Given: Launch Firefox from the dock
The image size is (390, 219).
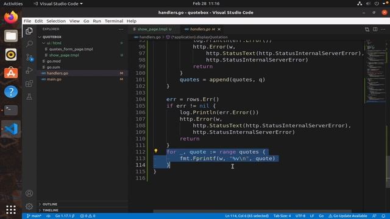Looking at the screenshot, I should pyautogui.click(x=11, y=18).
